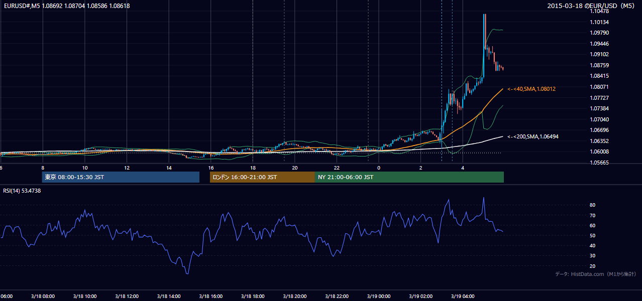Image resolution: width=642 pixels, height=301 pixels.
Task: Select the NY 21:00-06:00 JST session bar
Action: coord(409,177)
